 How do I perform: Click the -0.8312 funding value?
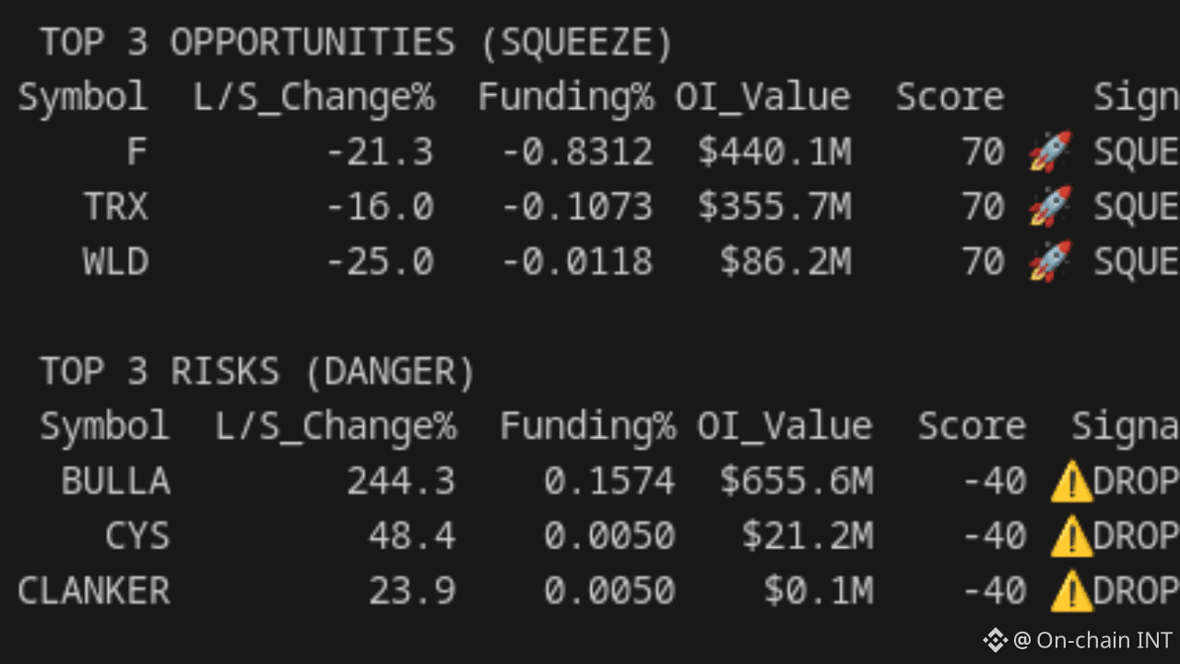click(x=577, y=152)
